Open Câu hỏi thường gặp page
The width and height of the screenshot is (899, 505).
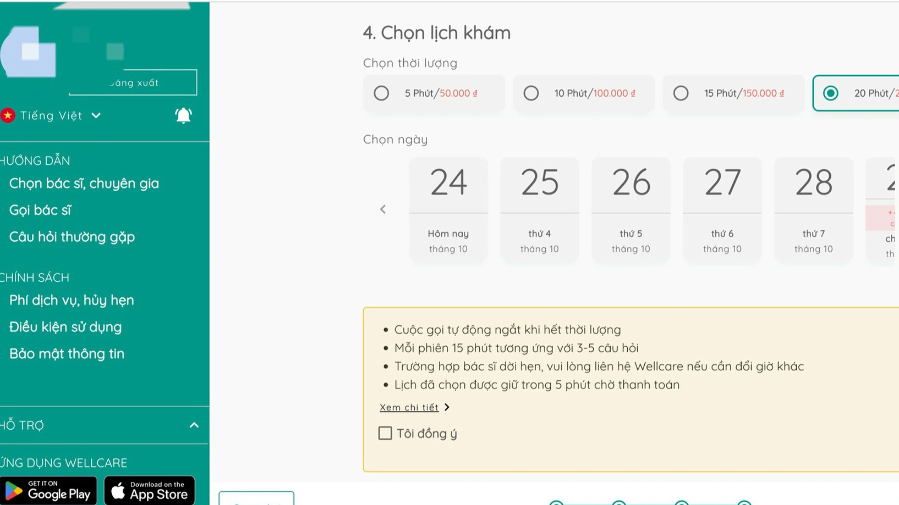[x=72, y=237]
